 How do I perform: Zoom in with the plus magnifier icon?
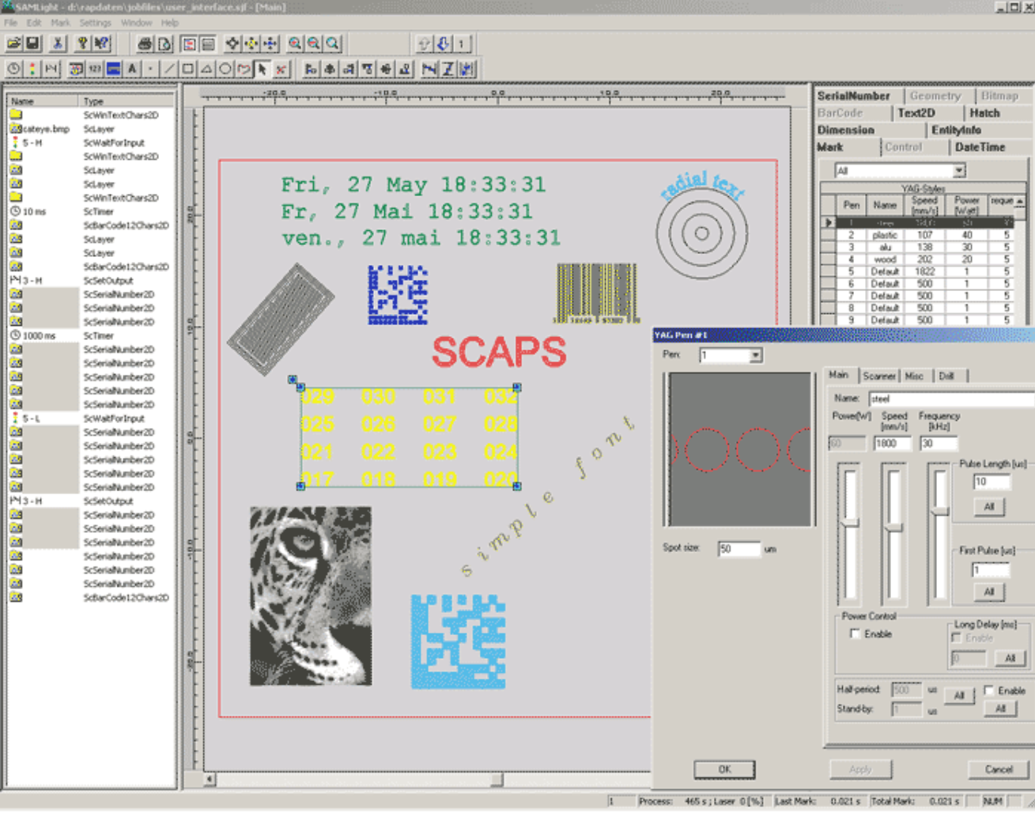295,43
